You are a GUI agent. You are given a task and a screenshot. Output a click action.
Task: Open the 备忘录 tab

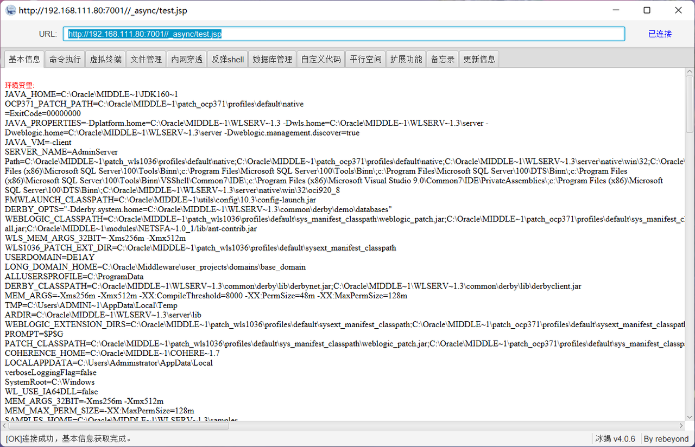(x=443, y=59)
